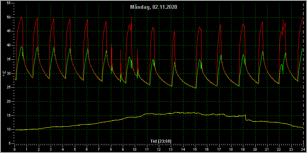Click the Tid [23:59] time label
Image resolution: width=307 pixels, height=153 pixels.
[159, 141]
